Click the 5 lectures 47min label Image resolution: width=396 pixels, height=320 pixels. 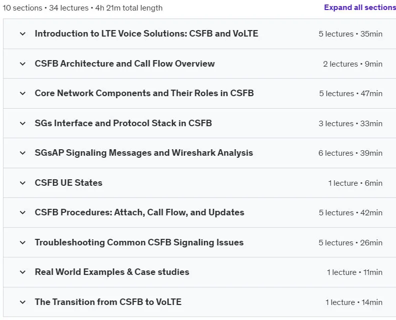click(x=351, y=94)
